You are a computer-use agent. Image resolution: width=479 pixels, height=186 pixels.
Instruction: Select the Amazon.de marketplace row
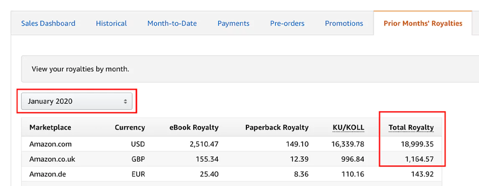232,174
